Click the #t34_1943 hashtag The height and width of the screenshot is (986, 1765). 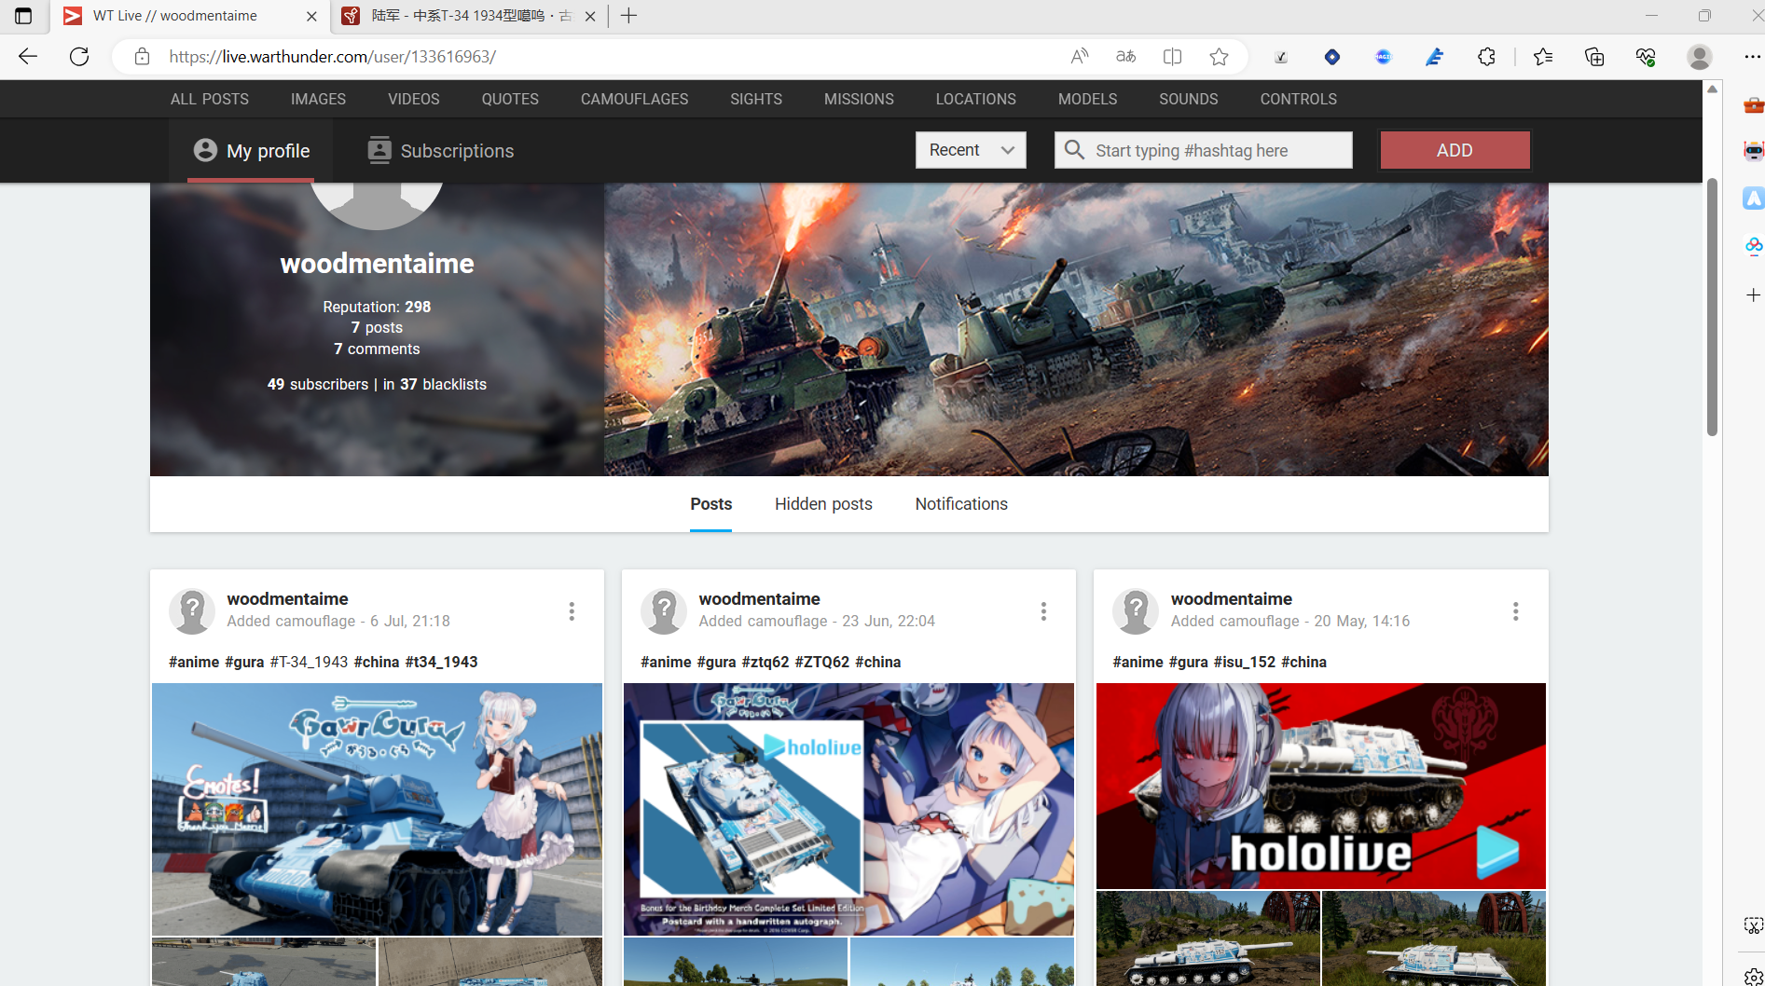441,662
